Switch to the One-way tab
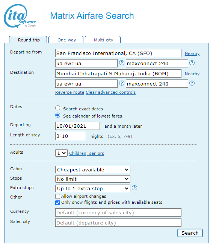213x252 pixels. point(66,40)
